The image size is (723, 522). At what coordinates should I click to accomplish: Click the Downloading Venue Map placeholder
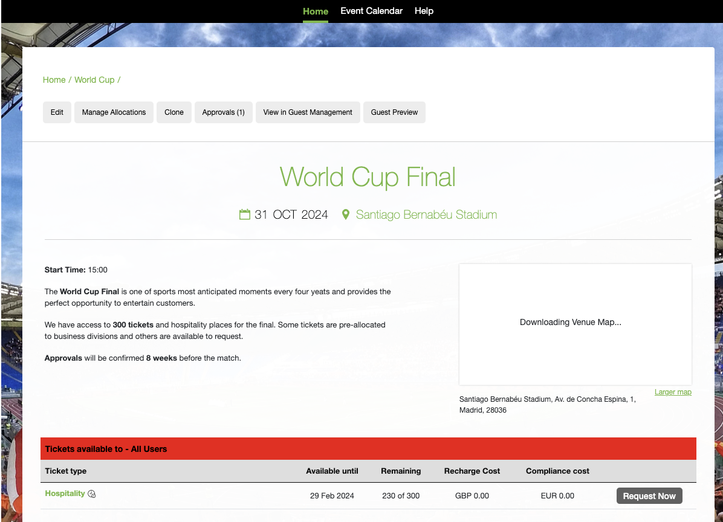point(575,324)
